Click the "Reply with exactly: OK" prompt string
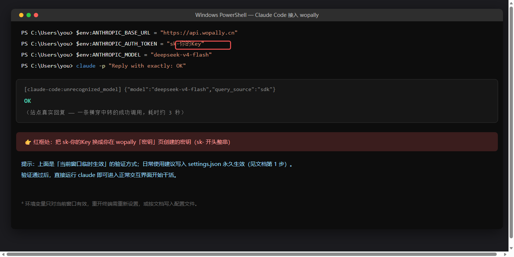Viewport: 514px width, 257px height. pyautogui.click(x=147, y=66)
